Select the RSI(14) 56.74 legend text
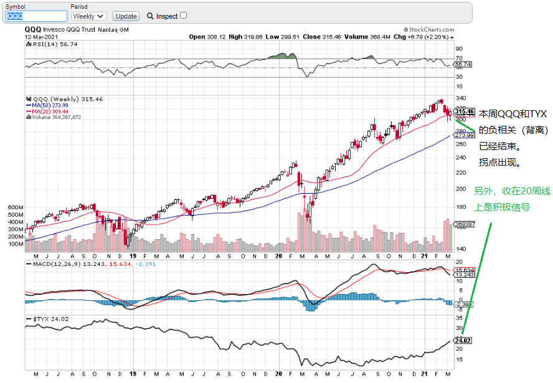553x383 pixels. [55, 44]
